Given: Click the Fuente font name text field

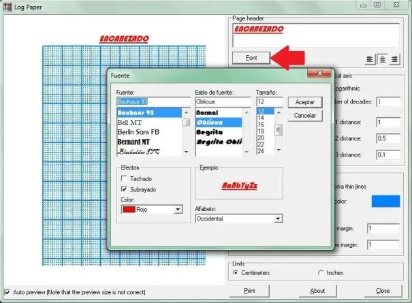Looking at the screenshot, I should coord(153,101).
